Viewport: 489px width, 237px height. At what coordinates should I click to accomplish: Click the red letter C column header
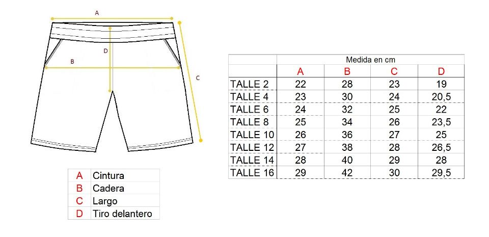[x=394, y=71]
